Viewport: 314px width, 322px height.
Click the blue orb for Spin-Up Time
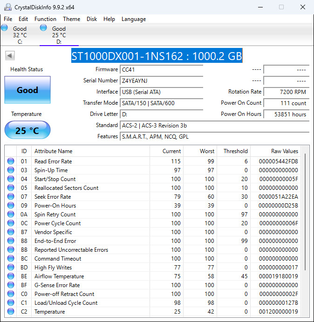click(x=11, y=170)
